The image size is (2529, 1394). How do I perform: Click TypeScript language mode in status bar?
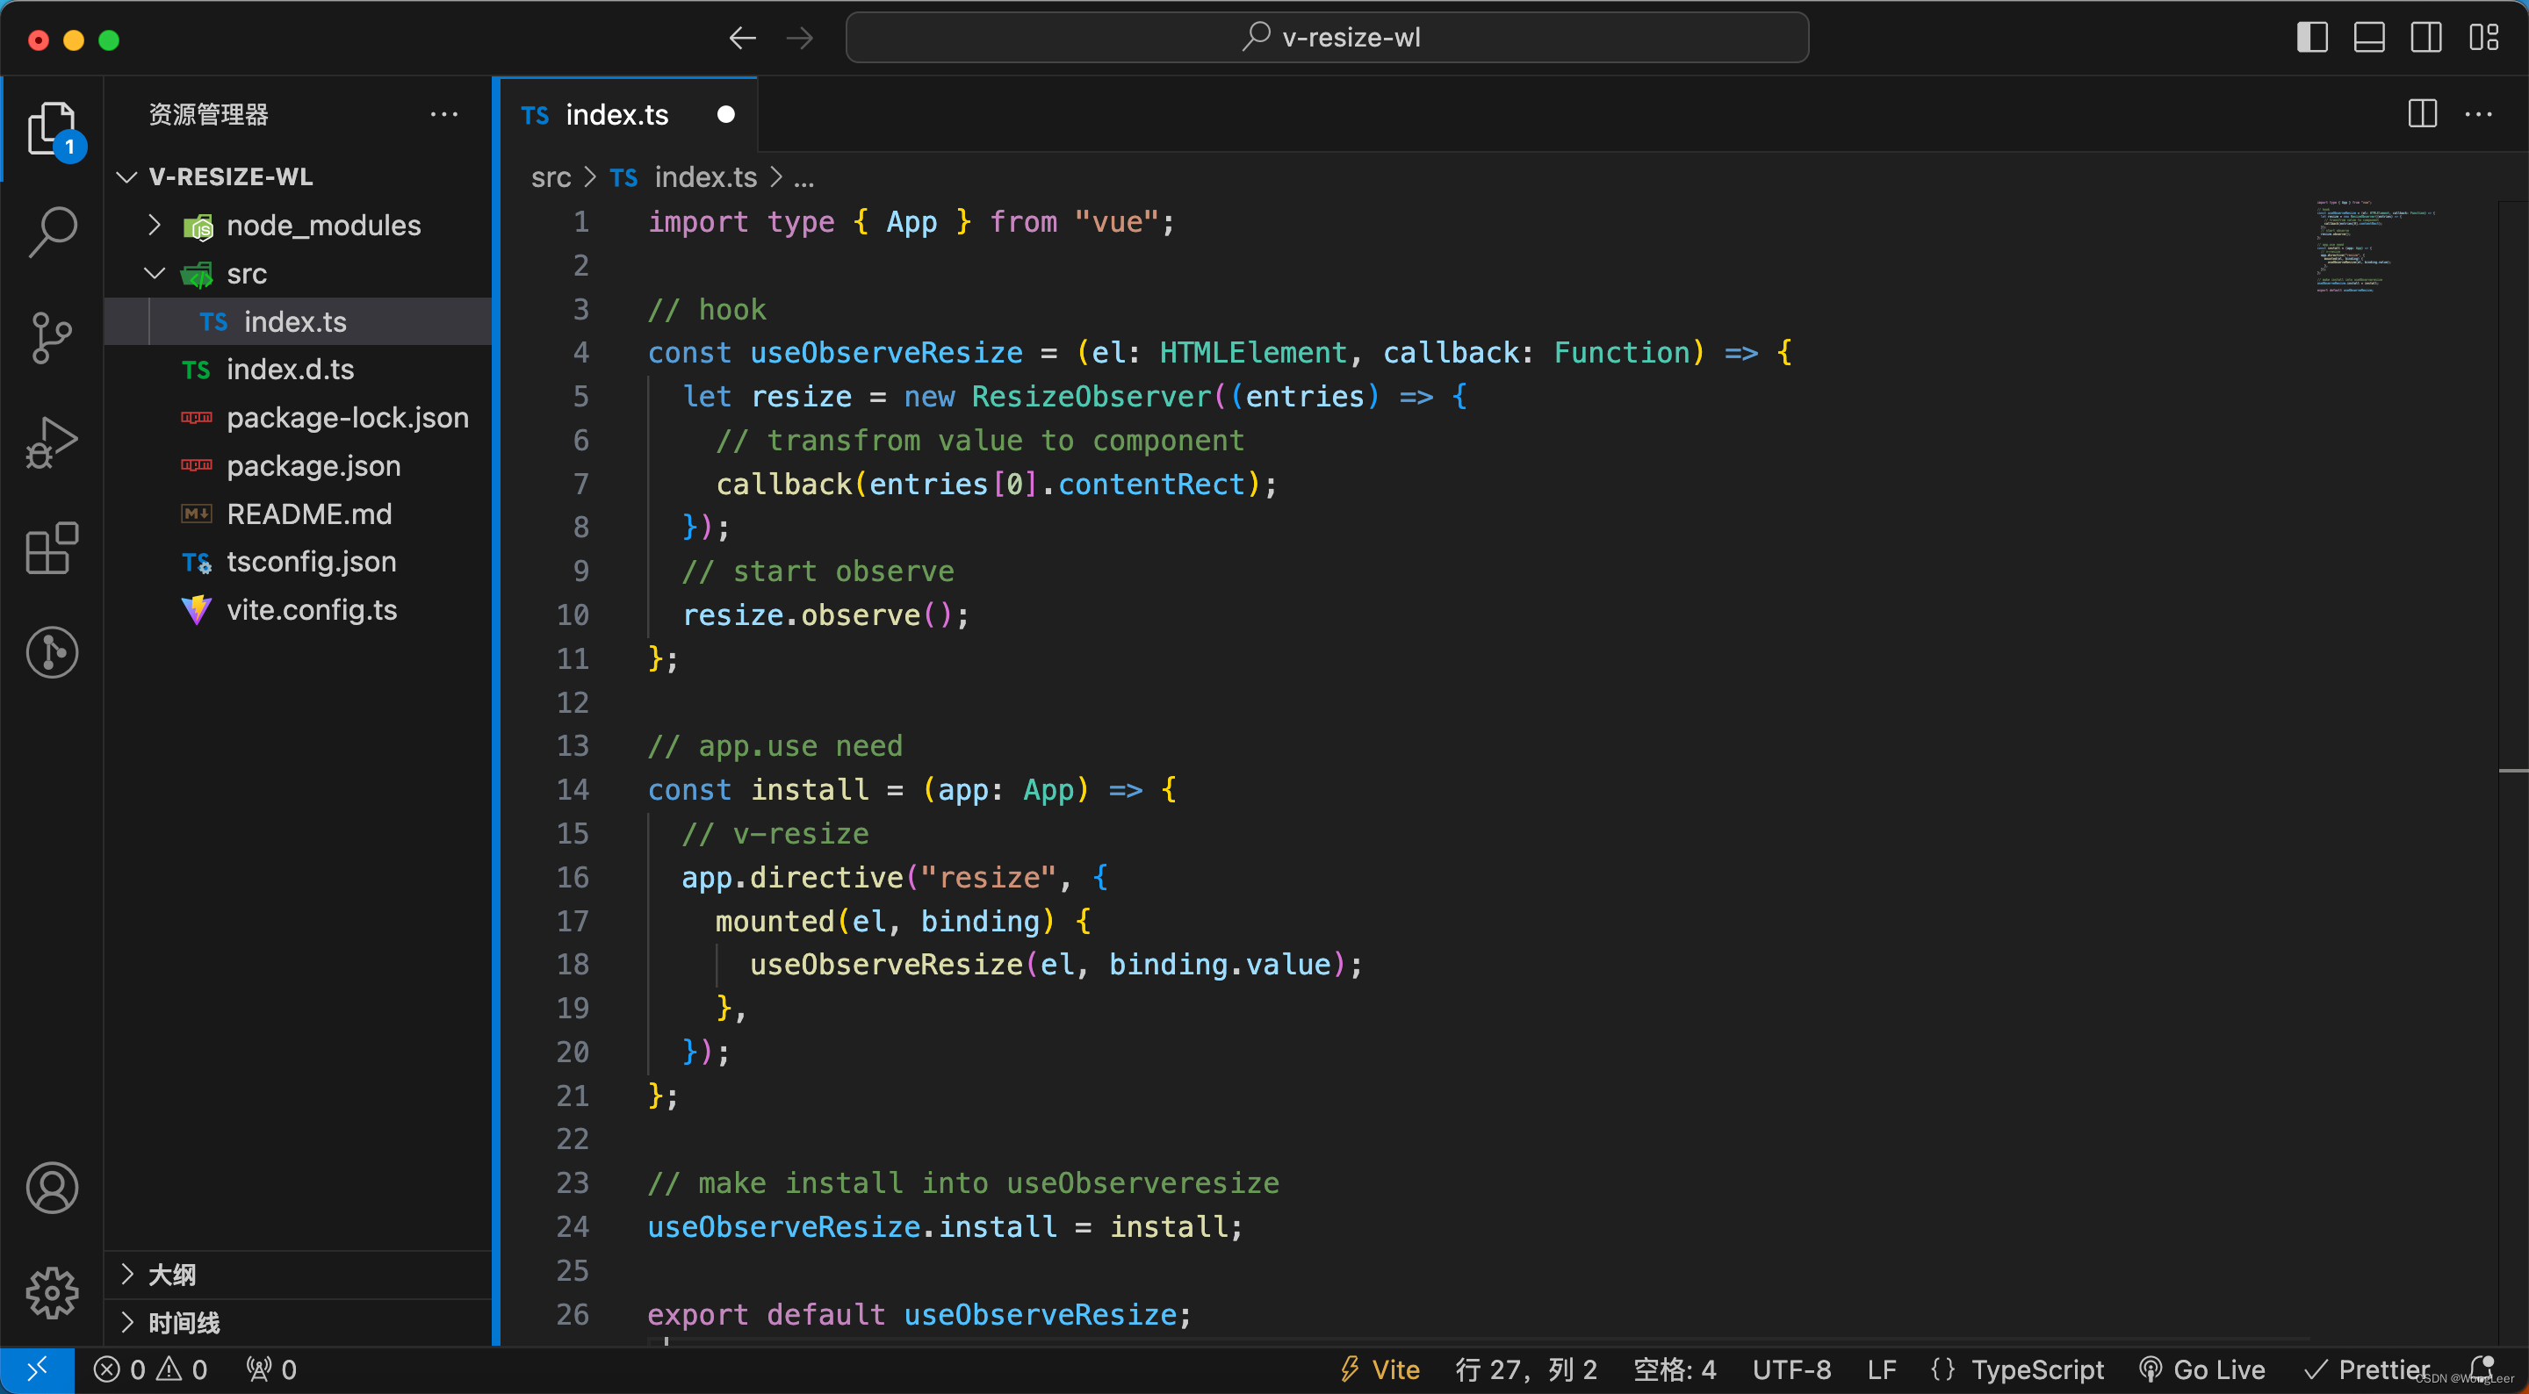click(x=2037, y=1369)
